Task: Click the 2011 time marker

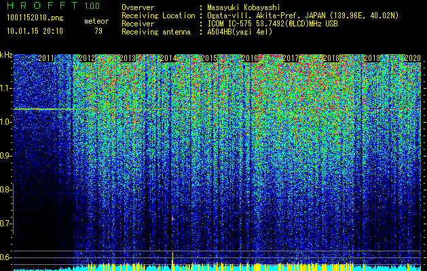Action: 46,58
